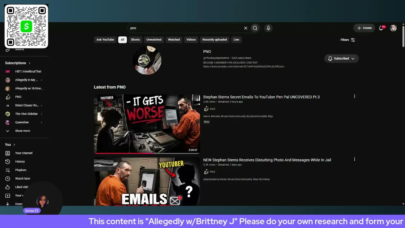Go to Your channel in sidebar
Image resolution: width=405 pixels, height=228 pixels.
coord(24,153)
